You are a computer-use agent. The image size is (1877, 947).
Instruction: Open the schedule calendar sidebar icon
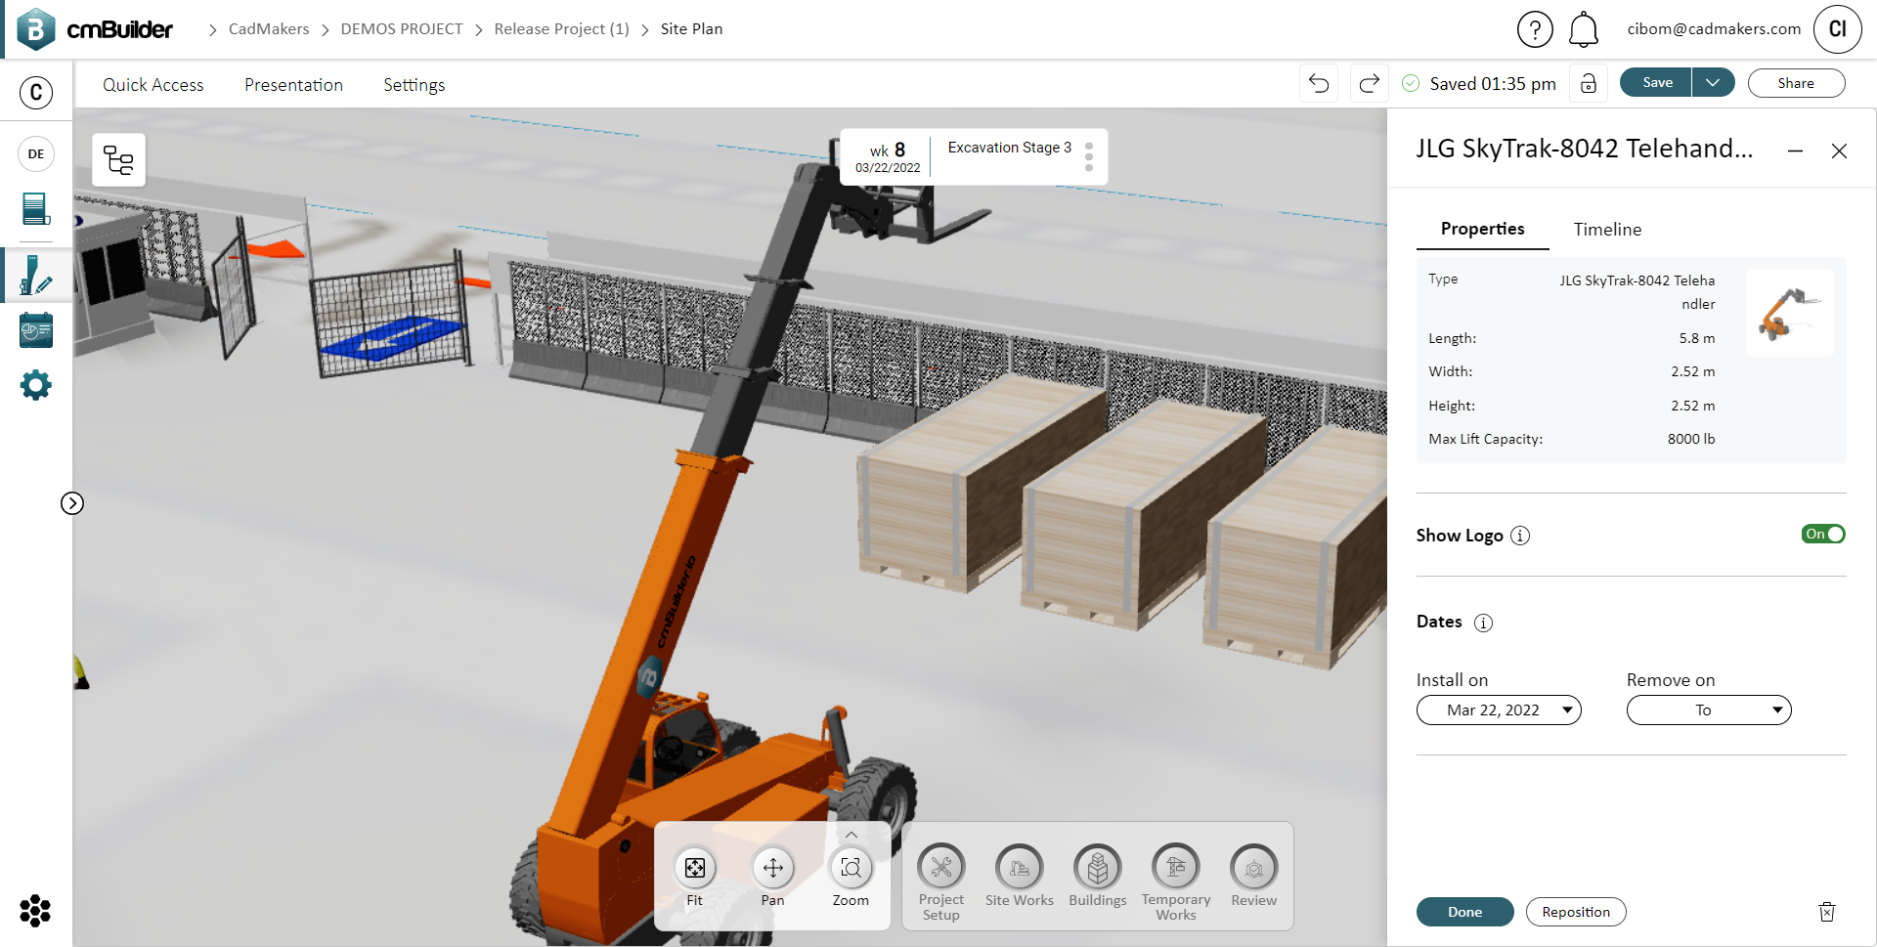pos(36,330)
